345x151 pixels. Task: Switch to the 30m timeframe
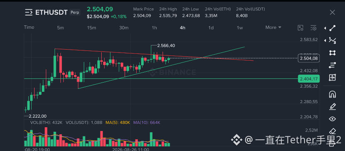click(x=124, y=28)
